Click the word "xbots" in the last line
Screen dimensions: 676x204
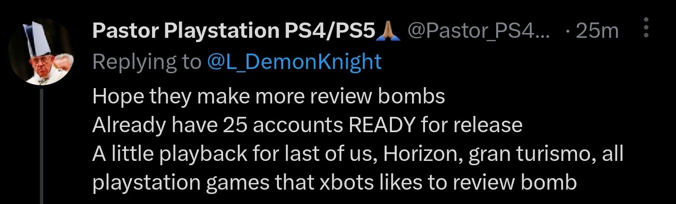[353, 183]
